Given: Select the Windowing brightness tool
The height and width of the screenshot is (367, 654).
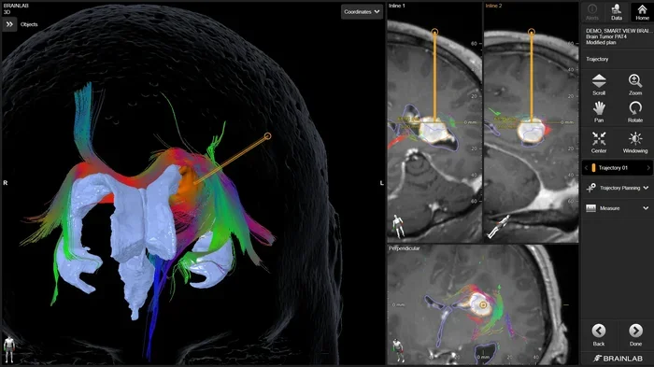Looking at the screenshot, I should [x=635, y=142].
